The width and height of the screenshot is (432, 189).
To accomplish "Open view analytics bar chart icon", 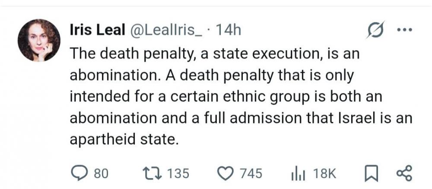I will click(x=297, y=173).
